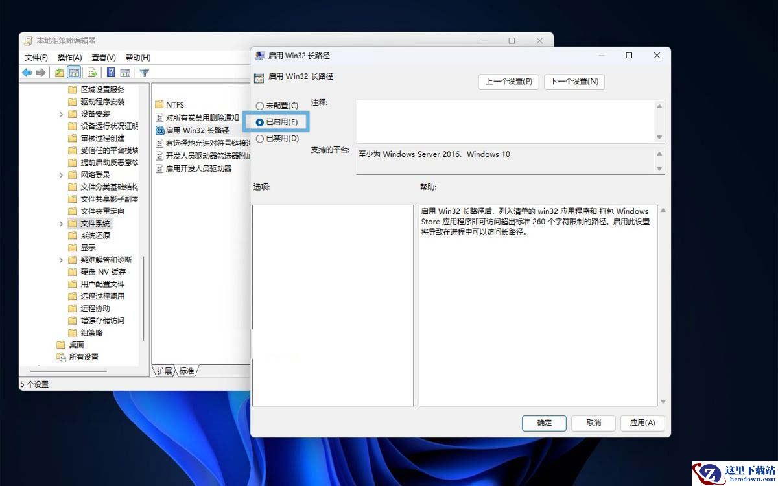This screenshot has width=778, height=486.
Task: Click the 下一个设置(N) button
Action: point(574,82)
